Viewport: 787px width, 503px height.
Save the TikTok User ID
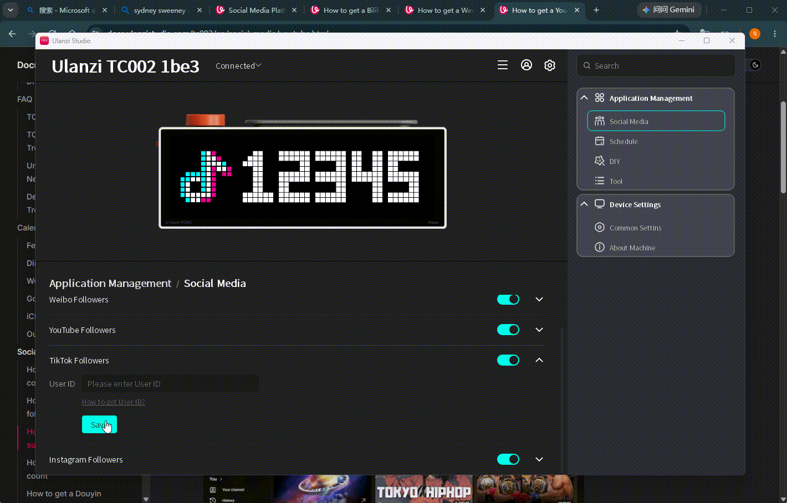[99, 424]
